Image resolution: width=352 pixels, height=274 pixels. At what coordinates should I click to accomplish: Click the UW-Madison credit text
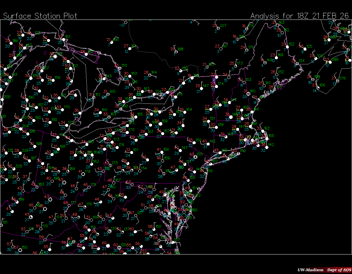pyautogui.click(x=310, y=270)
